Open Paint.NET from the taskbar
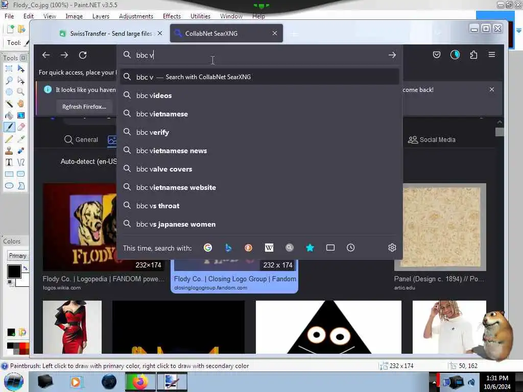The width and height of the screenshot is (523, 392). click(x=172, y=382)
